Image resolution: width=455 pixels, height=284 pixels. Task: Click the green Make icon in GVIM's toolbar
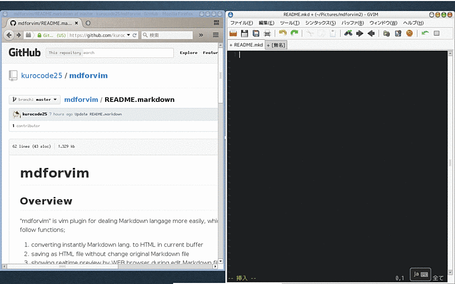coord(425,33)
